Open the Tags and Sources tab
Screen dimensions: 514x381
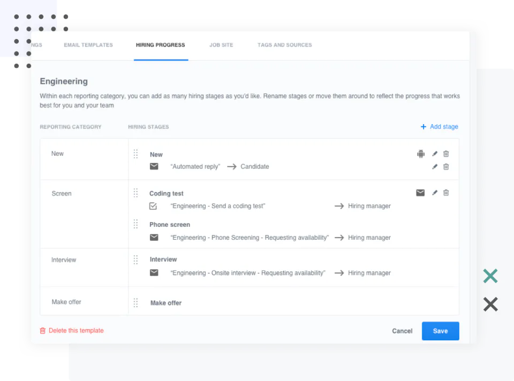[284, 45]
